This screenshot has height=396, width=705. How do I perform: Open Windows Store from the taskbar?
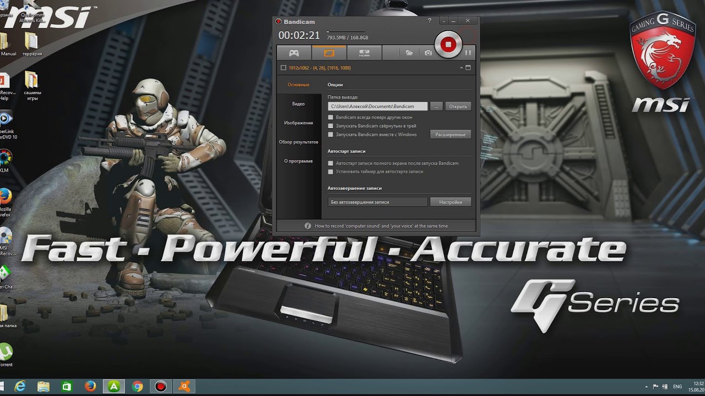[x=67, y=387]
